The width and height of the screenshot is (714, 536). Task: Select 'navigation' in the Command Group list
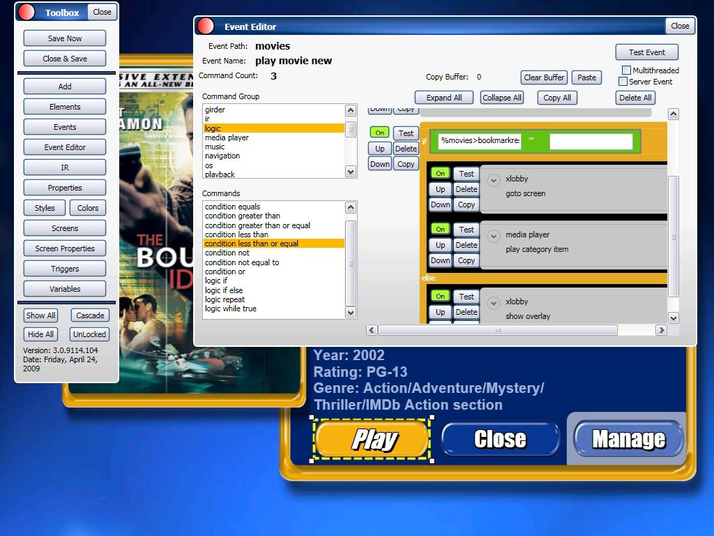[273, 156]
